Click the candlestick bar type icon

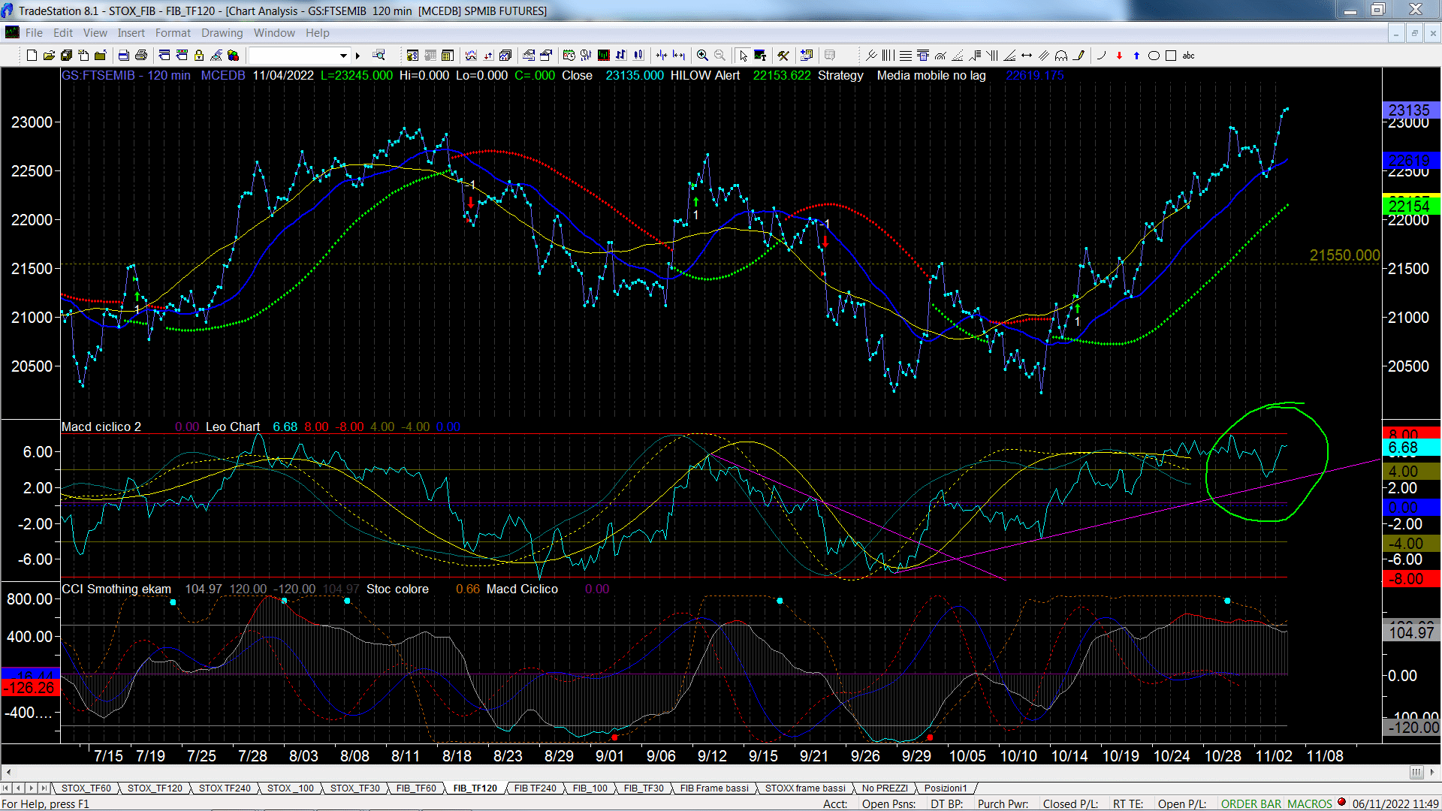point(638,56)
